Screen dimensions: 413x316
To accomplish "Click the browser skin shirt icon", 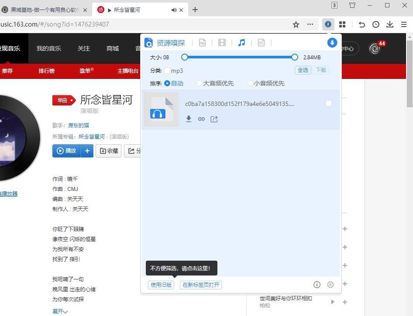I will tap(352, 5).
